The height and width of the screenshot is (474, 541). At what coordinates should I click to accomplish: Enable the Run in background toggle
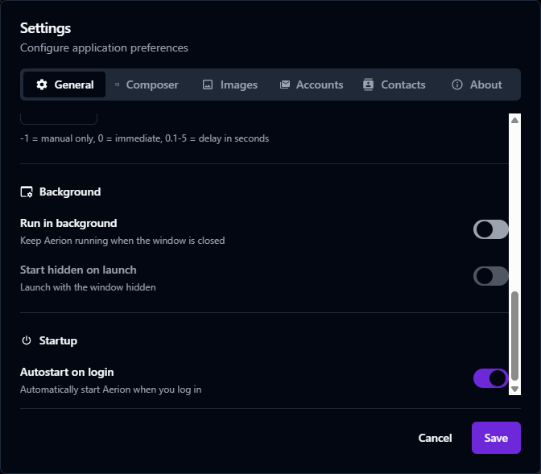[490, 229]
